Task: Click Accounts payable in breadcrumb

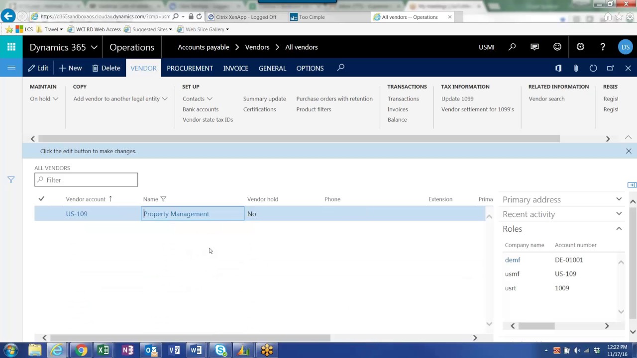Action: (x=204, y=47)
